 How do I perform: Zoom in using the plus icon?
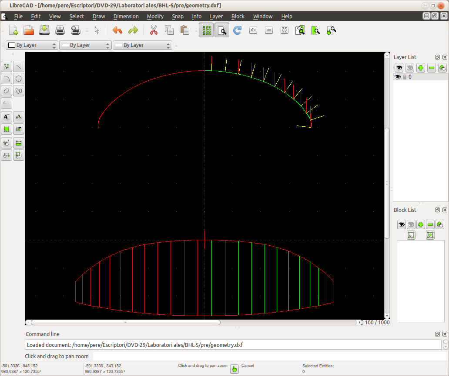(x=253, y=30)
